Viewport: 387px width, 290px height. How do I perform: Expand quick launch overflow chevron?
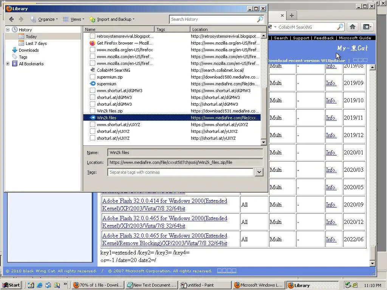click(65, 284)
